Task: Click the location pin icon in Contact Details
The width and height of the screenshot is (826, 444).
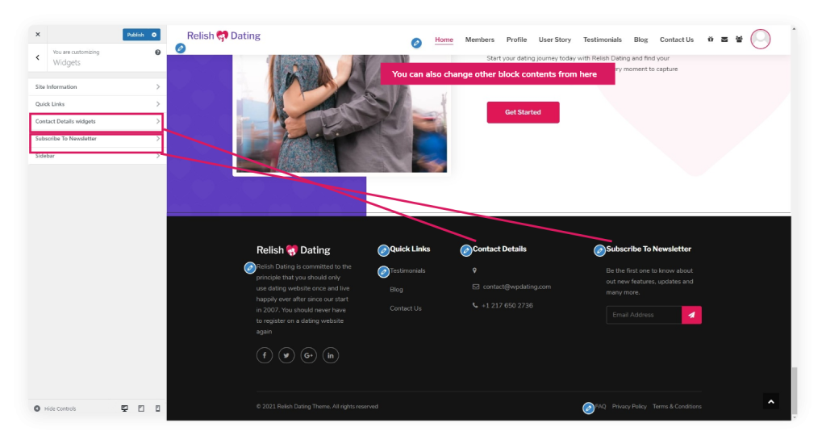Action: coord(474,270)
